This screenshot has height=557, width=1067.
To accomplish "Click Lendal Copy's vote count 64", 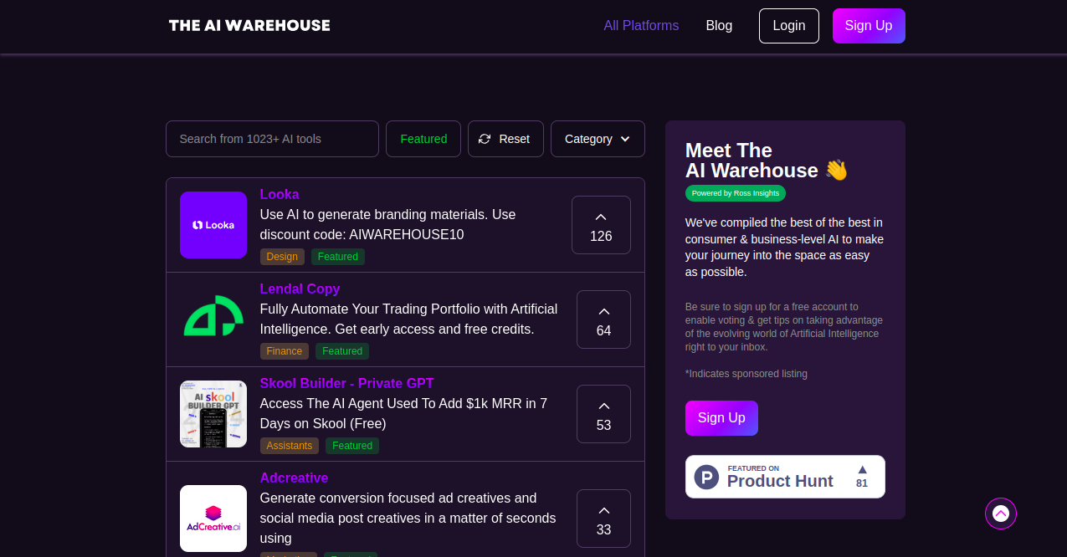I will (x=604, y=330).
